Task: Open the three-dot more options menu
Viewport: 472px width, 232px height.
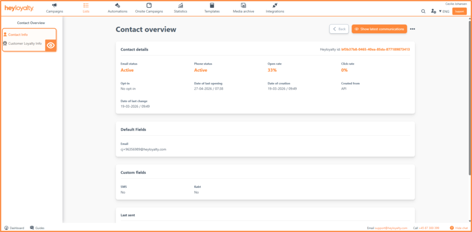Action: pyautogui.click(x=413, y=29)
